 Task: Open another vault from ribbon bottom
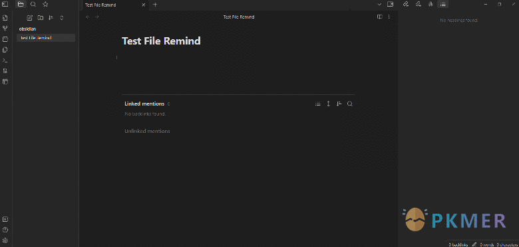pos(5,219)
